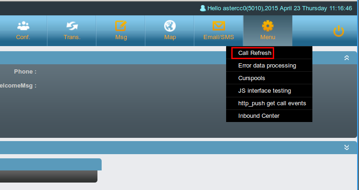This screenshot has height=190, width=359.
Task: Open the Map globe icon
Action: (x=170, y=26)
